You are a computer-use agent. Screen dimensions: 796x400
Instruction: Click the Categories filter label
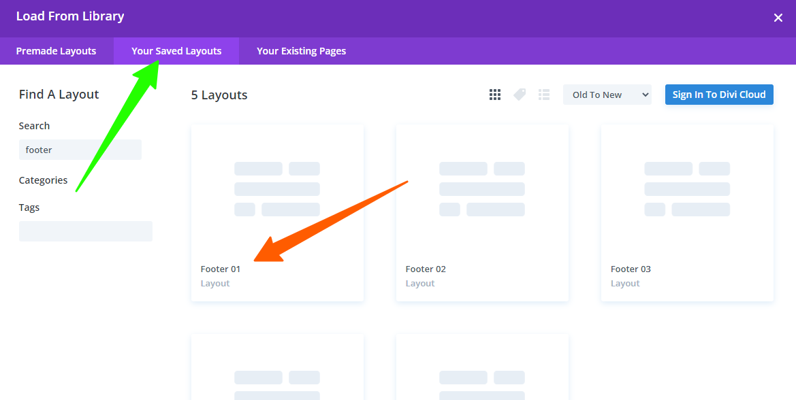[x=43, y=180]
